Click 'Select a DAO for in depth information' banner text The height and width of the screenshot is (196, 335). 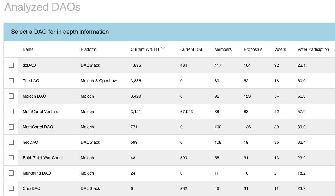60,32
